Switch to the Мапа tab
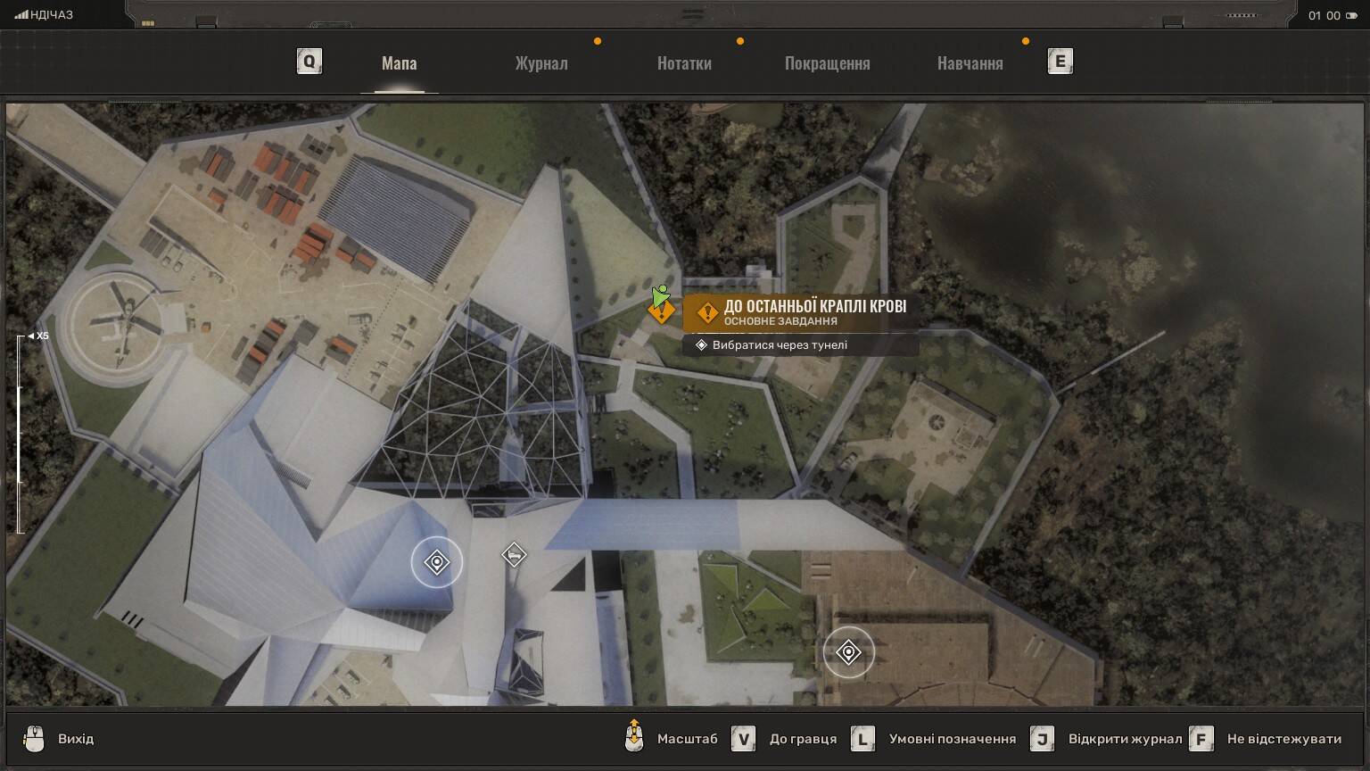 [x=399, y=63]
